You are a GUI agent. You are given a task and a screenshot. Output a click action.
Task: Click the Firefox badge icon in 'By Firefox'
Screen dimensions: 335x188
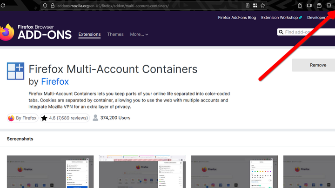(11, 118)
